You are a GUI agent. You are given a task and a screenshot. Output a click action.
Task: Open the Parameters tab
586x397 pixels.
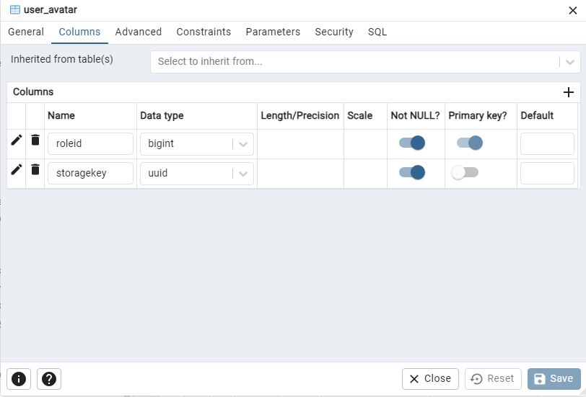tap(273, 32)
